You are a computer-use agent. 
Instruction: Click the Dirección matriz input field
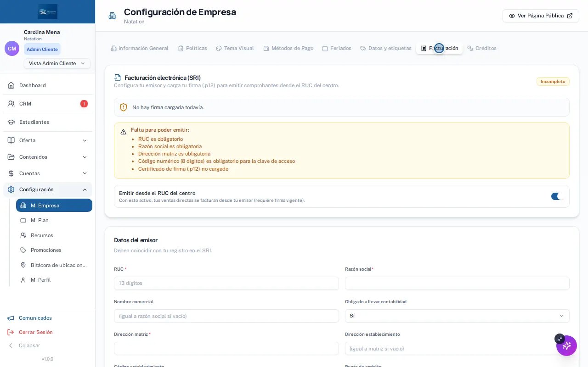(x=226, y=348)
